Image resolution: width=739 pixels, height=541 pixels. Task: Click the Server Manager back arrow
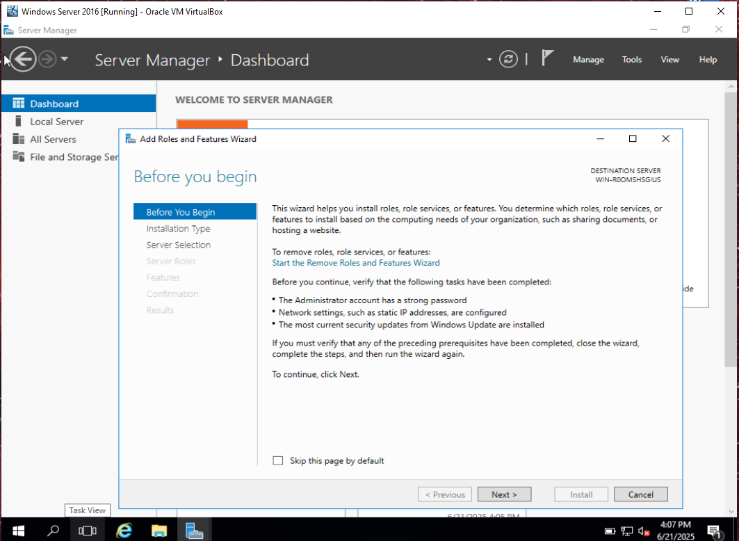click(23, 59)
